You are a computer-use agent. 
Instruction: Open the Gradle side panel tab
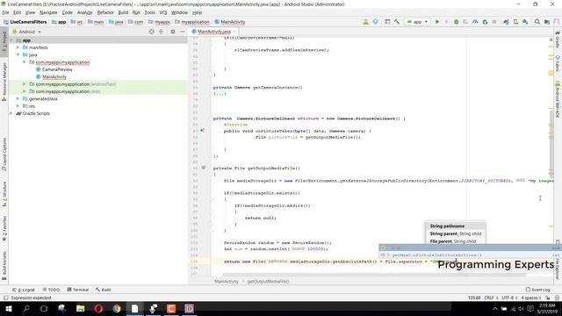click(x=558, y=39)
